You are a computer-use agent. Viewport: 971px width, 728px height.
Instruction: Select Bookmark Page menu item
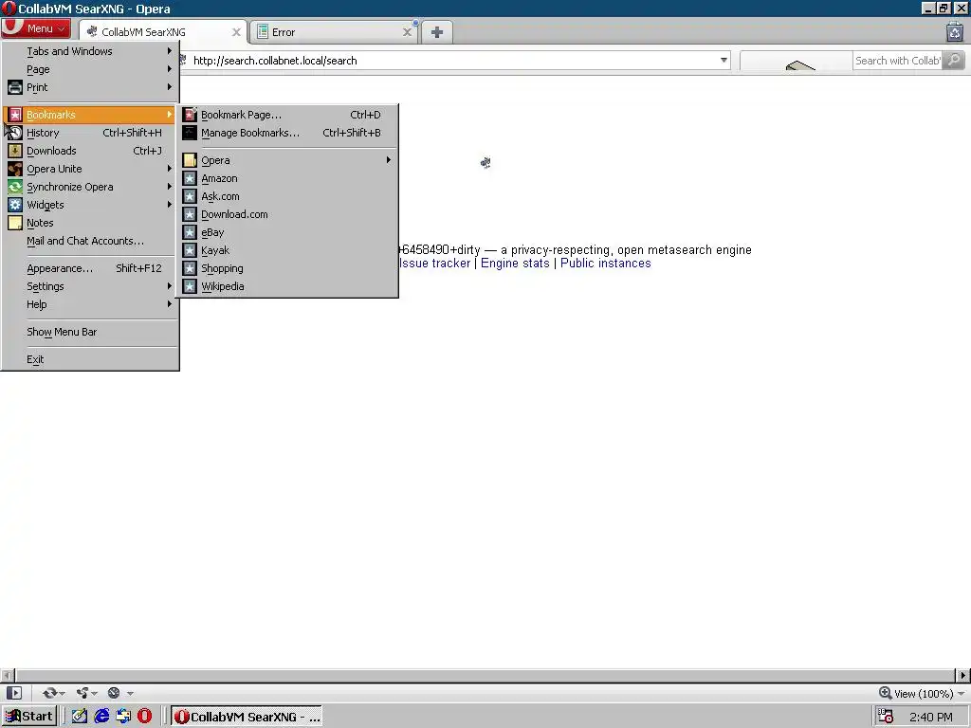click(x=287, y=115)
